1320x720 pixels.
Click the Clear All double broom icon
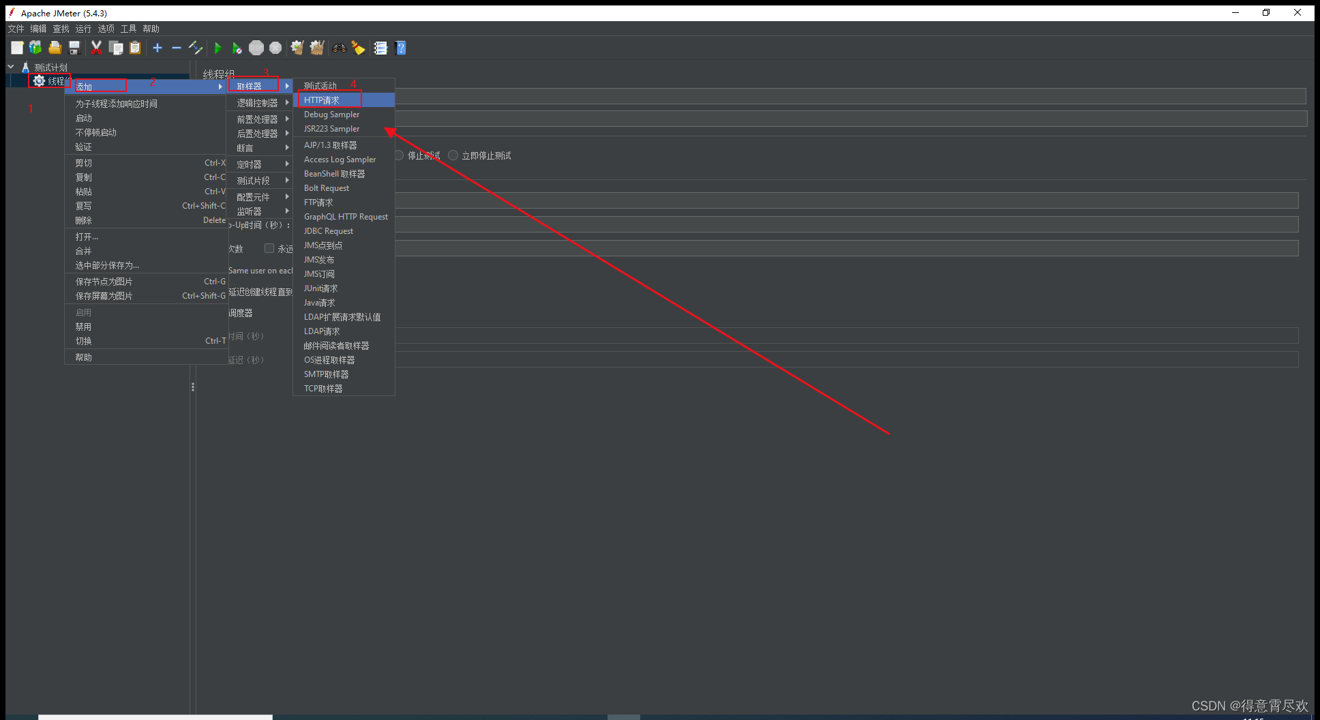pyautogui.click(x=317, y=48)
